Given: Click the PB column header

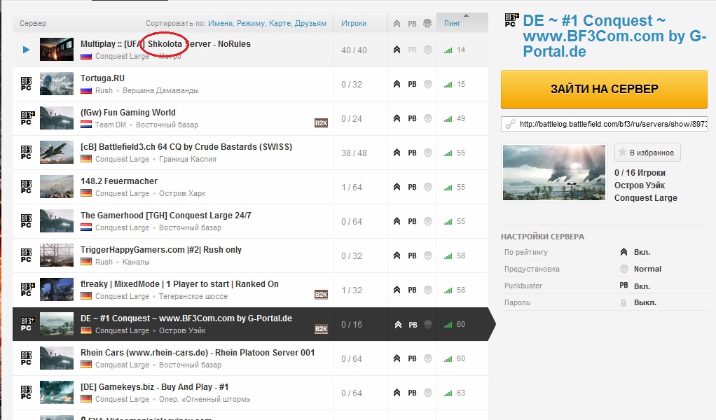Looking at the screenshot, I should pos(412,23).
